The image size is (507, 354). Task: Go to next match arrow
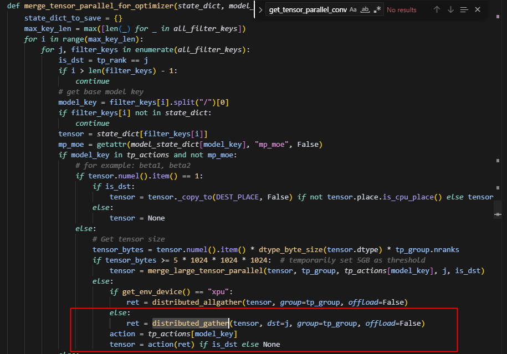(450, 10)
